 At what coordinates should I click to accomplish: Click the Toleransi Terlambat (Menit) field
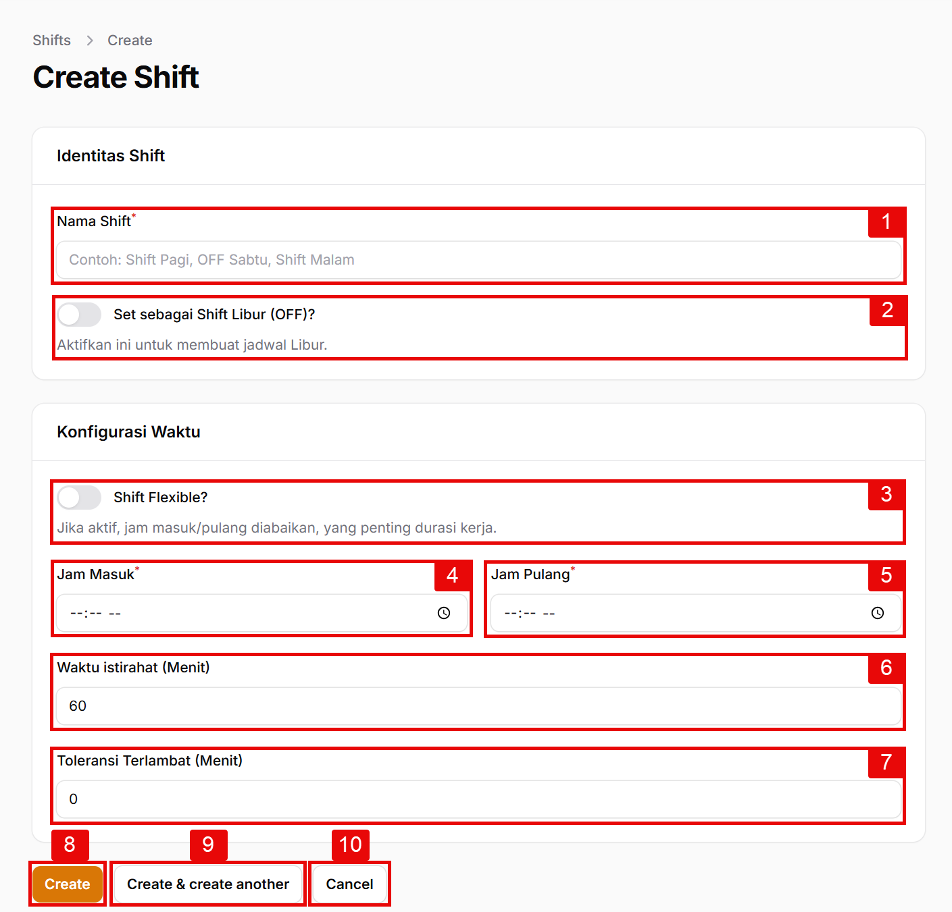478,799
